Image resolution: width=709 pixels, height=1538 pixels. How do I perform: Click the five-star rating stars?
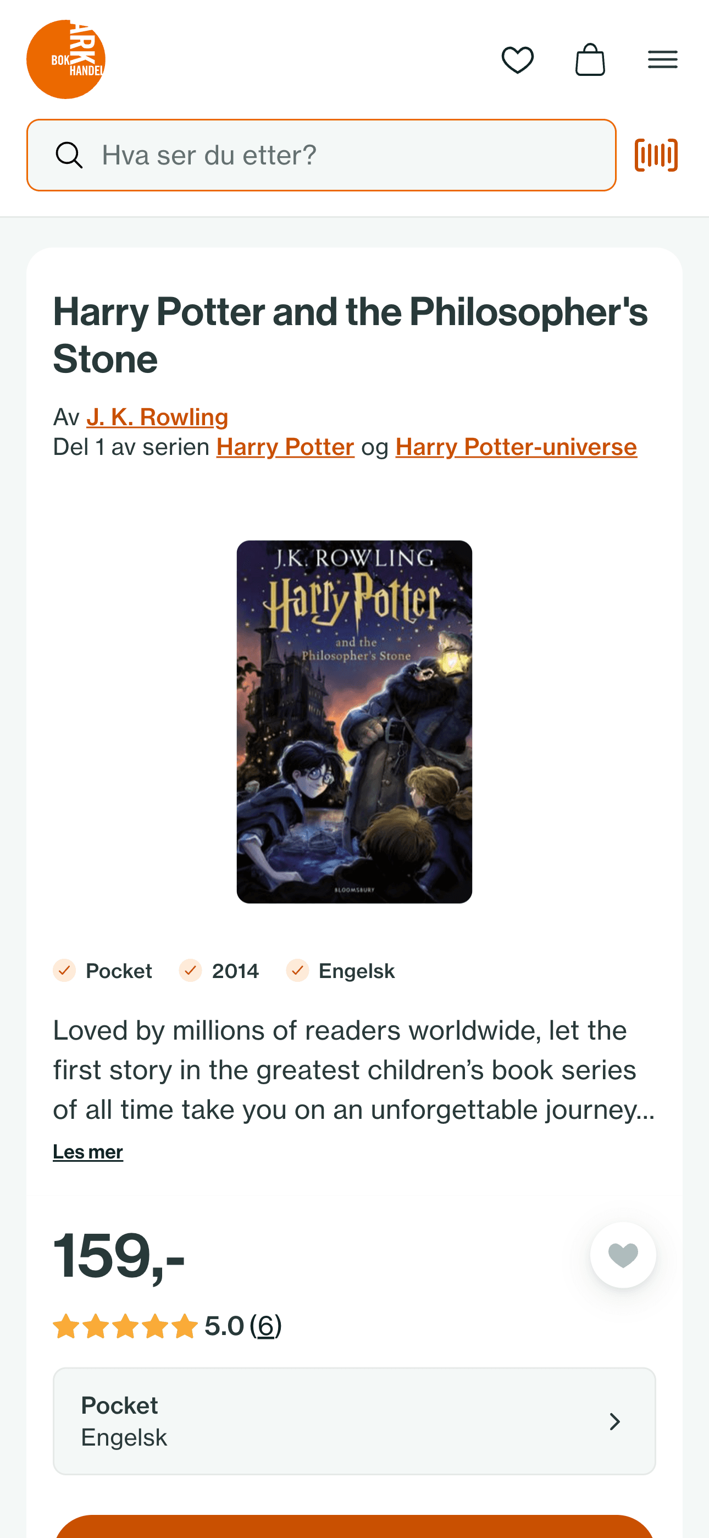tap(125, 1326)
